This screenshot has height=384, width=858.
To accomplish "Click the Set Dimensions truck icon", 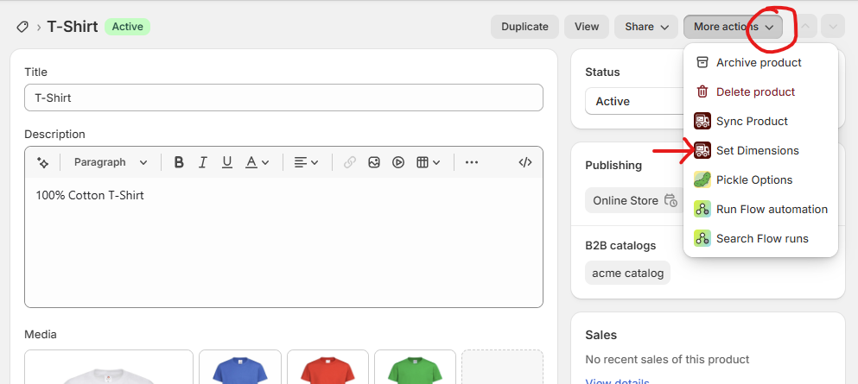I will pos(702,151).
